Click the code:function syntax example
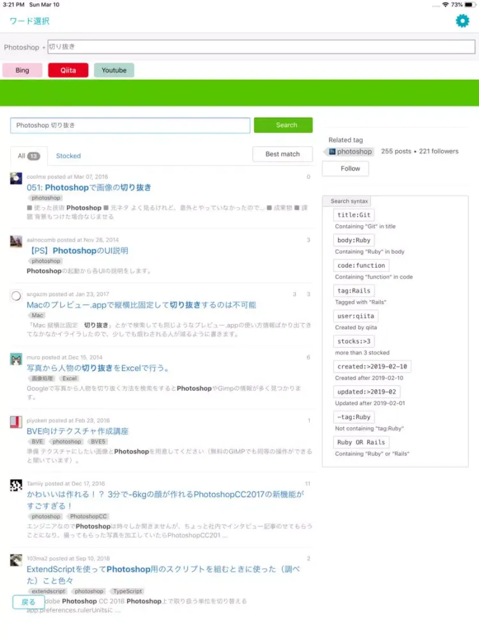479x639 pixels. tap(361, 265)
